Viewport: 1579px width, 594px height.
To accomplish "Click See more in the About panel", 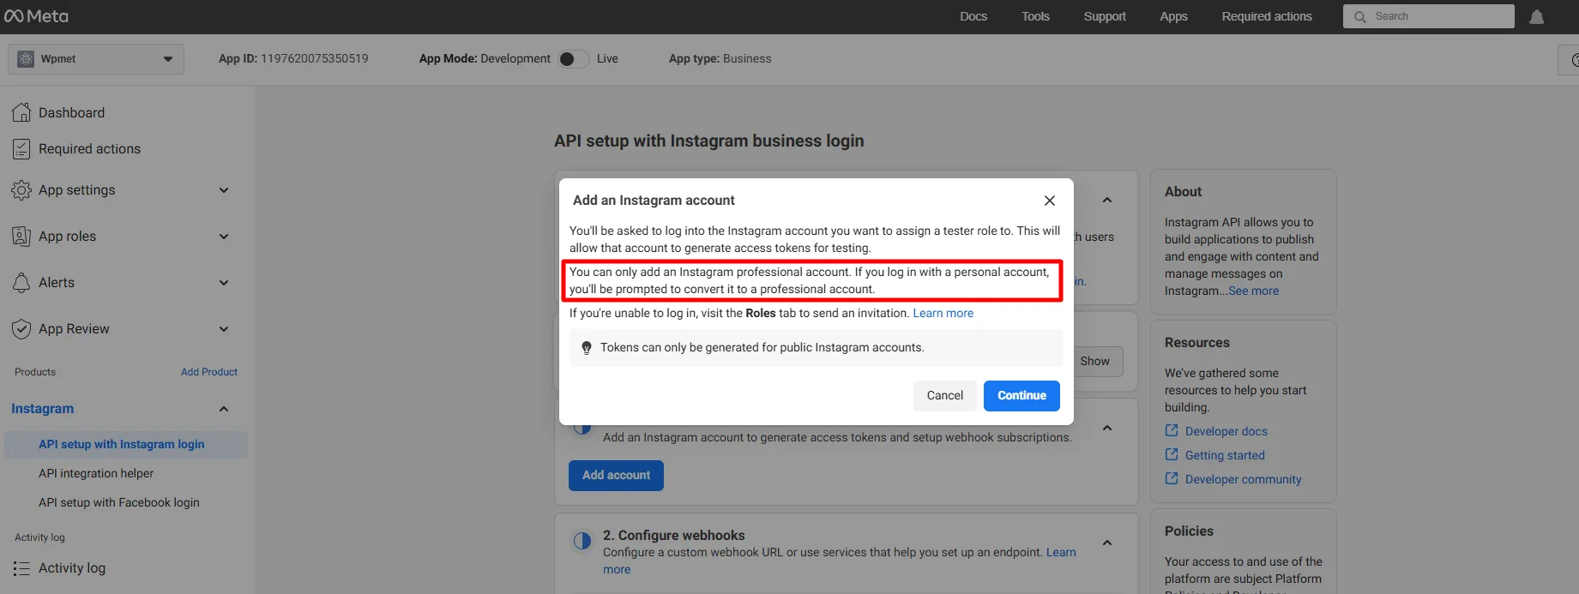I will 1253,291.
